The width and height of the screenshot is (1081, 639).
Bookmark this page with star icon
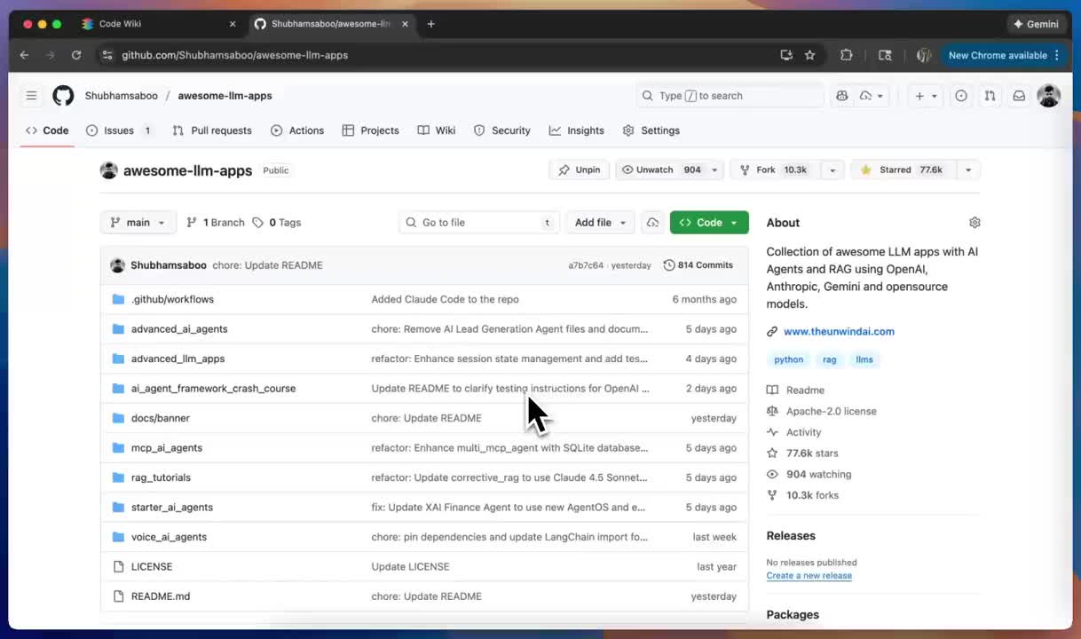point(809,55)
